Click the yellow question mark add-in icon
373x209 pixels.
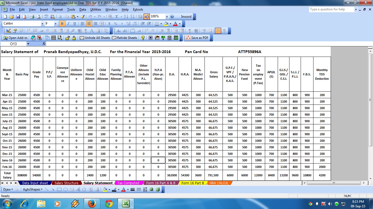point(143,38)
